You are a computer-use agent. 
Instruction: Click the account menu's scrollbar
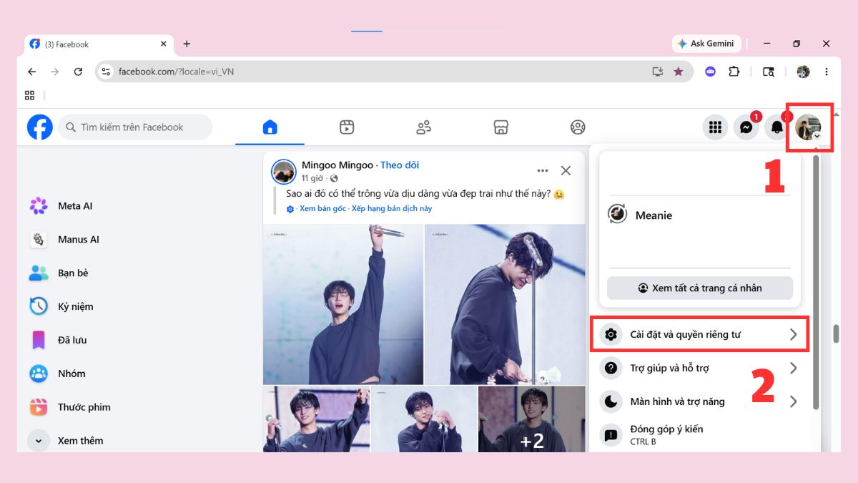(x=817, y=282)
